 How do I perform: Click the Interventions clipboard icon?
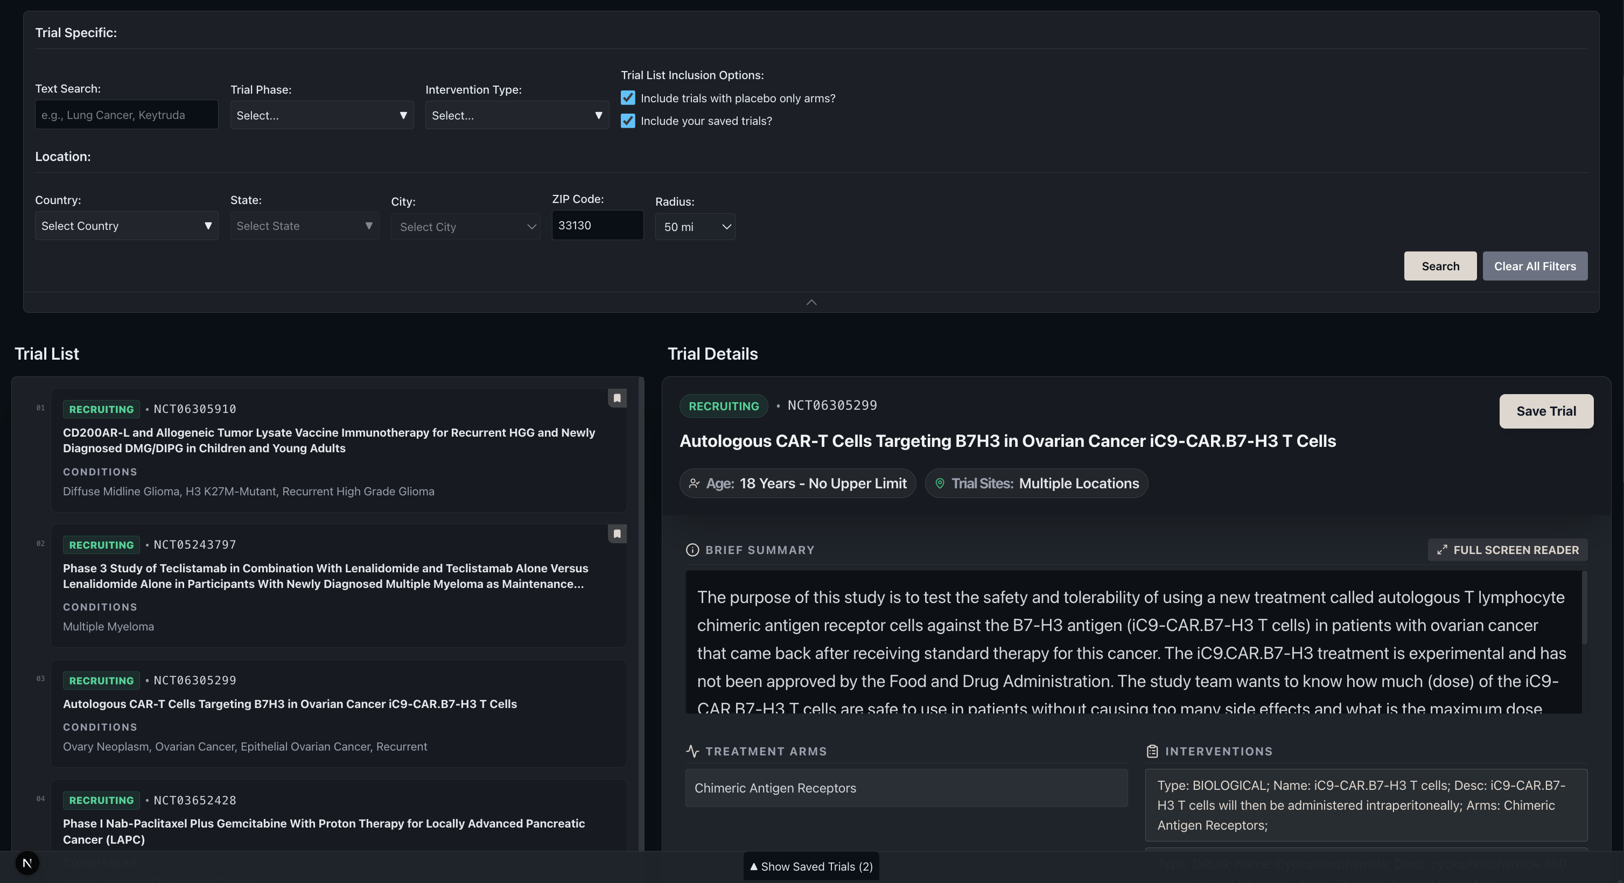click(1152, 751)
